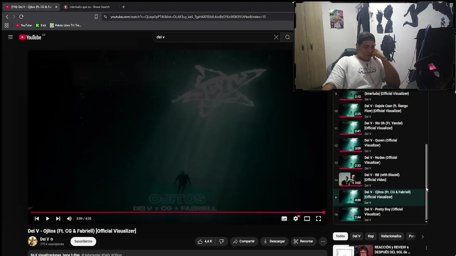Reload the page
The height and width of the screenshot is (256, 456).
point(21,17)
